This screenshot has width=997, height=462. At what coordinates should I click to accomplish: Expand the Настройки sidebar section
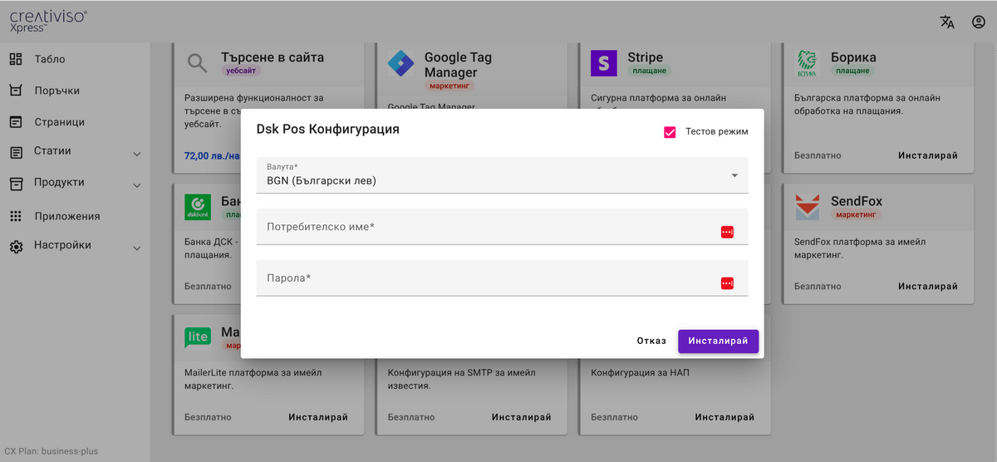tap(136, 248)
